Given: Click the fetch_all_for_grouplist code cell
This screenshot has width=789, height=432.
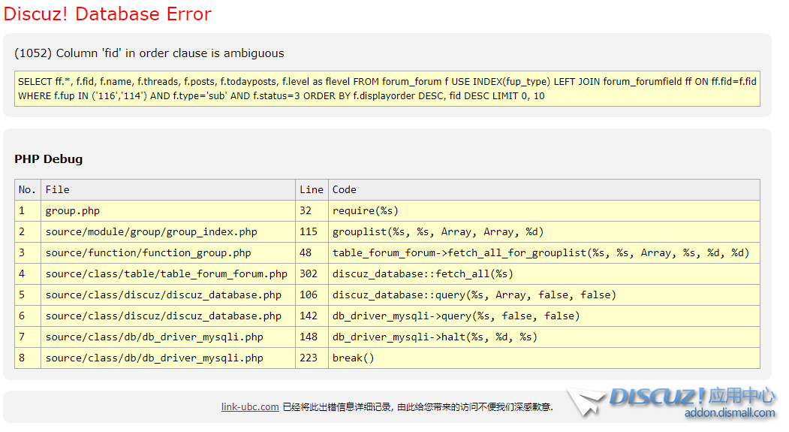Looking at the screenshot, I should coord(544,252).
